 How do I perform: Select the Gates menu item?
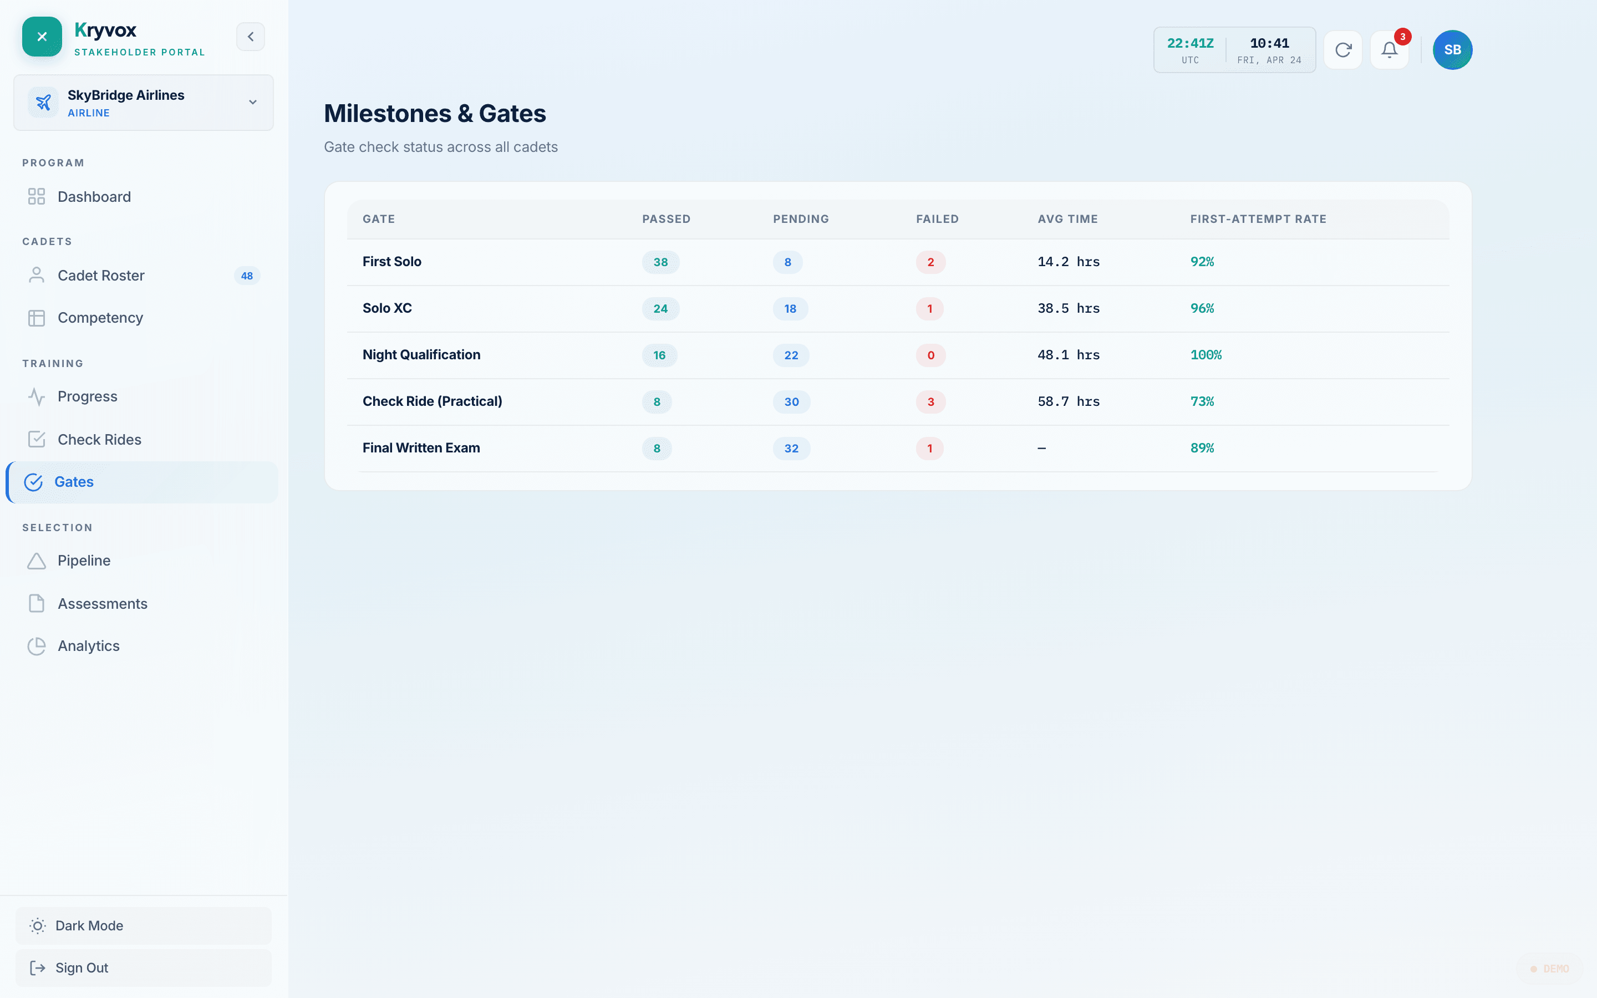pos(142,482)
